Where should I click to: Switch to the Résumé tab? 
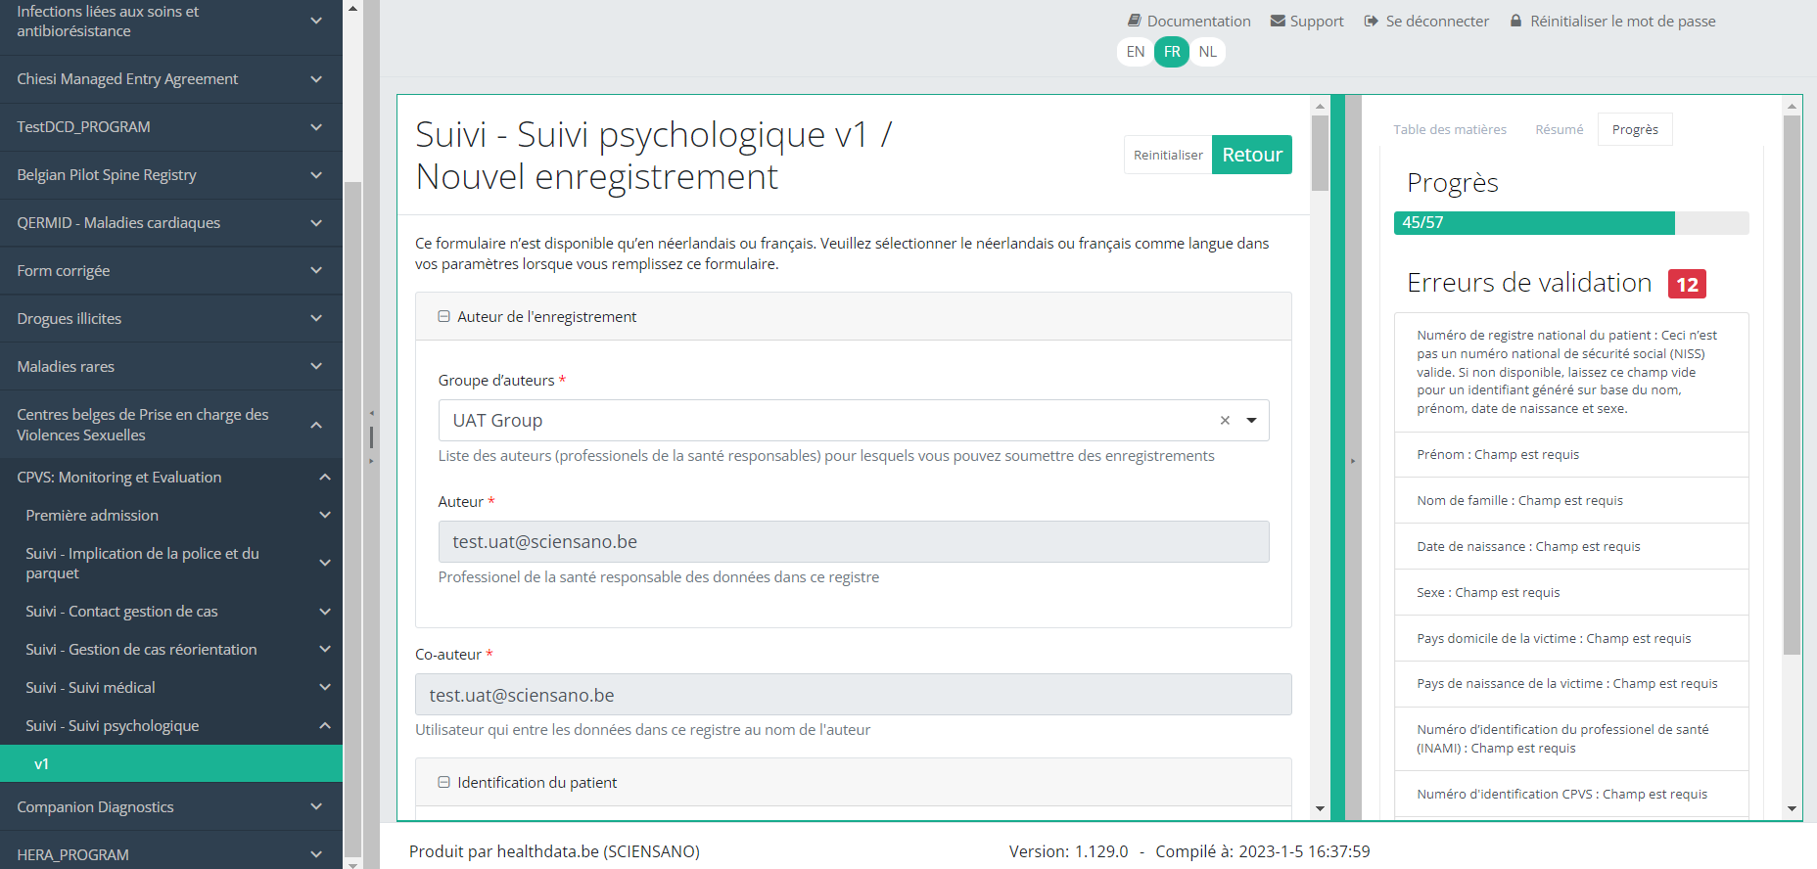point(1559,129)
